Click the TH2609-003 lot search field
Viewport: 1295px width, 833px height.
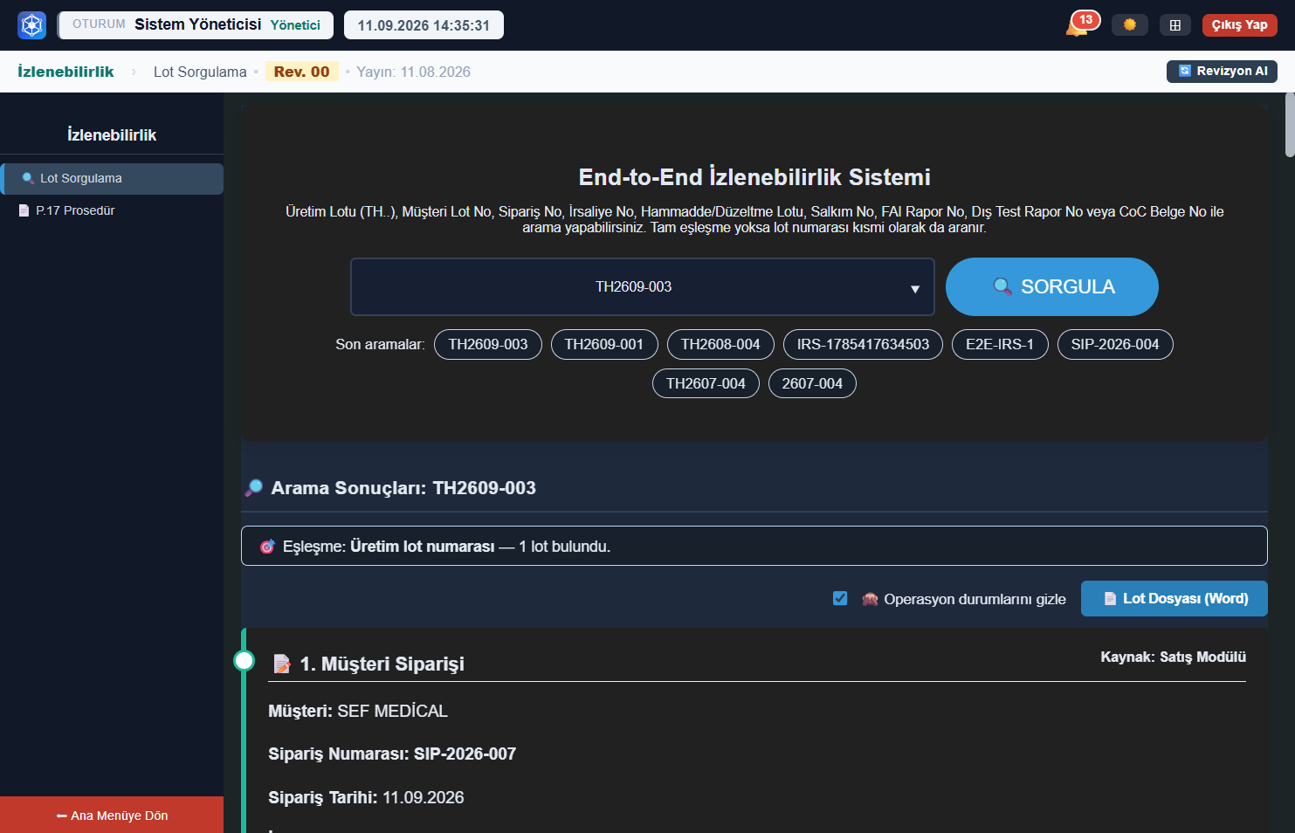[x=643, y=286]
